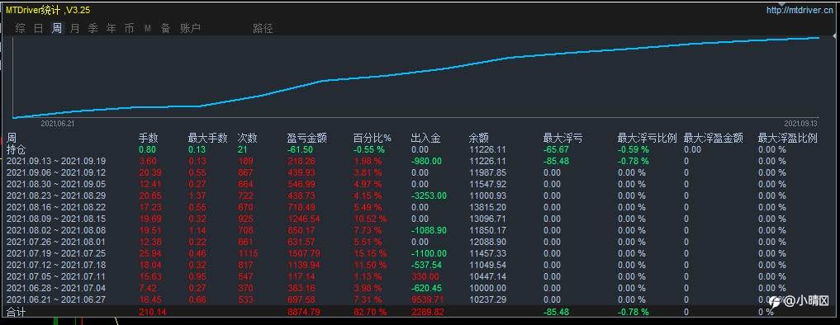Select the row 2021.08.30 ~ 2021.09.05
This screenshot has width=840, height=325.
[420, 184]
